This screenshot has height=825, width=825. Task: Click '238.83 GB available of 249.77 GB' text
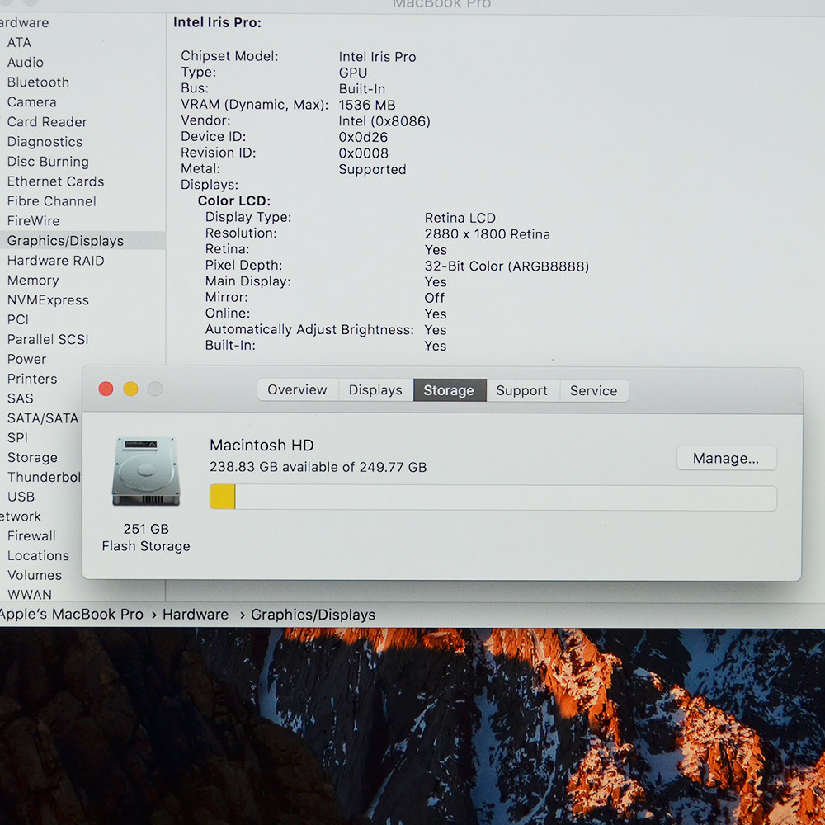pyautogui.click(x=318, y=467)
